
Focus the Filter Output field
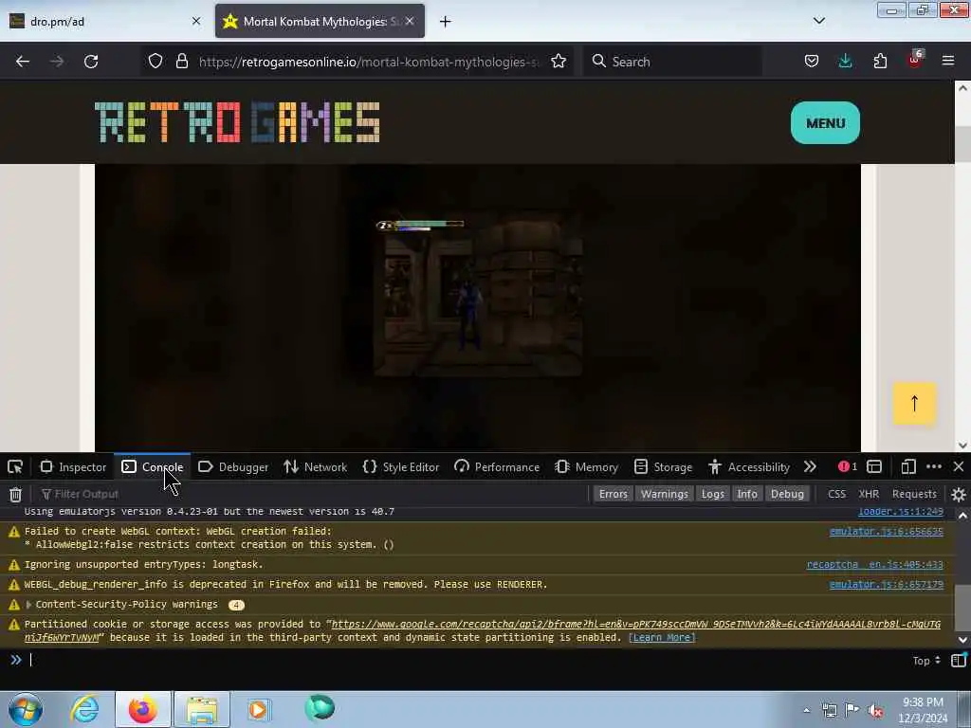click(x=313, y=494)
